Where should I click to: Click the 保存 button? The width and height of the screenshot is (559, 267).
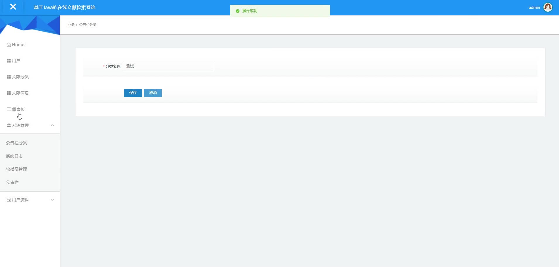133,93
